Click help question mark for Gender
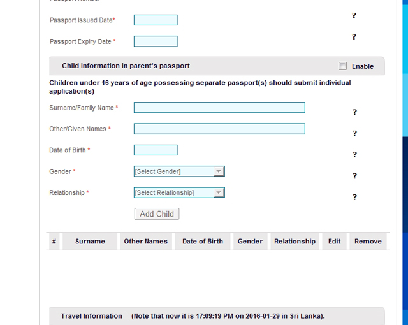Viewport: 408px width, 325px height. click(x=354, y=176)
